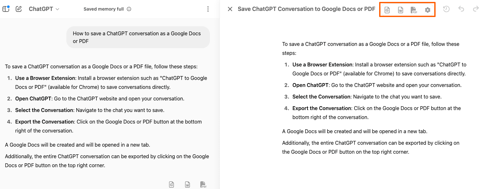The image size is (483, 189).
Task: Click the info icon beside Saved memory full
Action: pos(129,9)
